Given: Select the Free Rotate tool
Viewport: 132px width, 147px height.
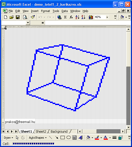Looking at the screenshot, I should 23,138.
